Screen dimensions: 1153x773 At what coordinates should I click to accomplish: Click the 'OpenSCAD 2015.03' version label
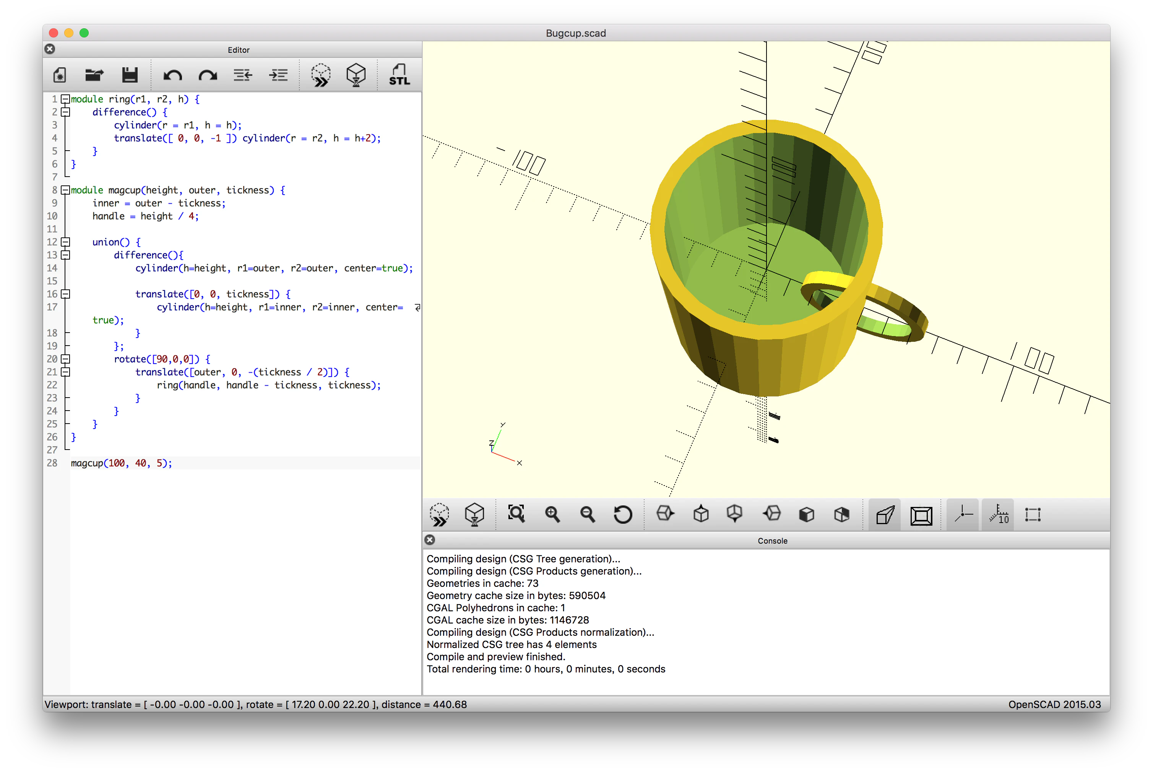(x=1054, y=705)
